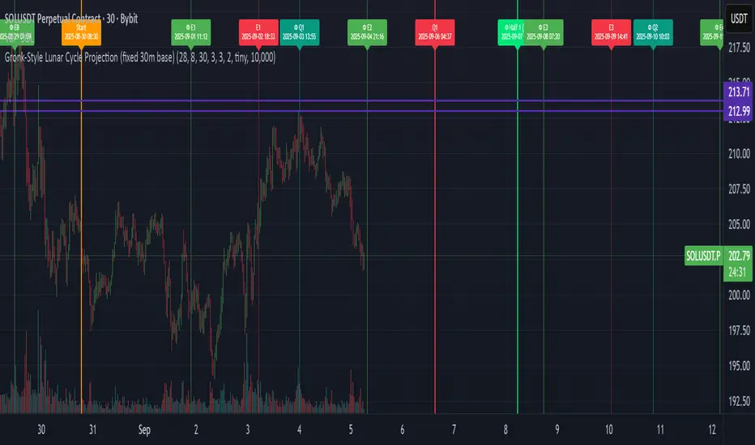Select the red Q1 label dated 2025-09-06
Screen dimensions: 755x445
(435, 32)
